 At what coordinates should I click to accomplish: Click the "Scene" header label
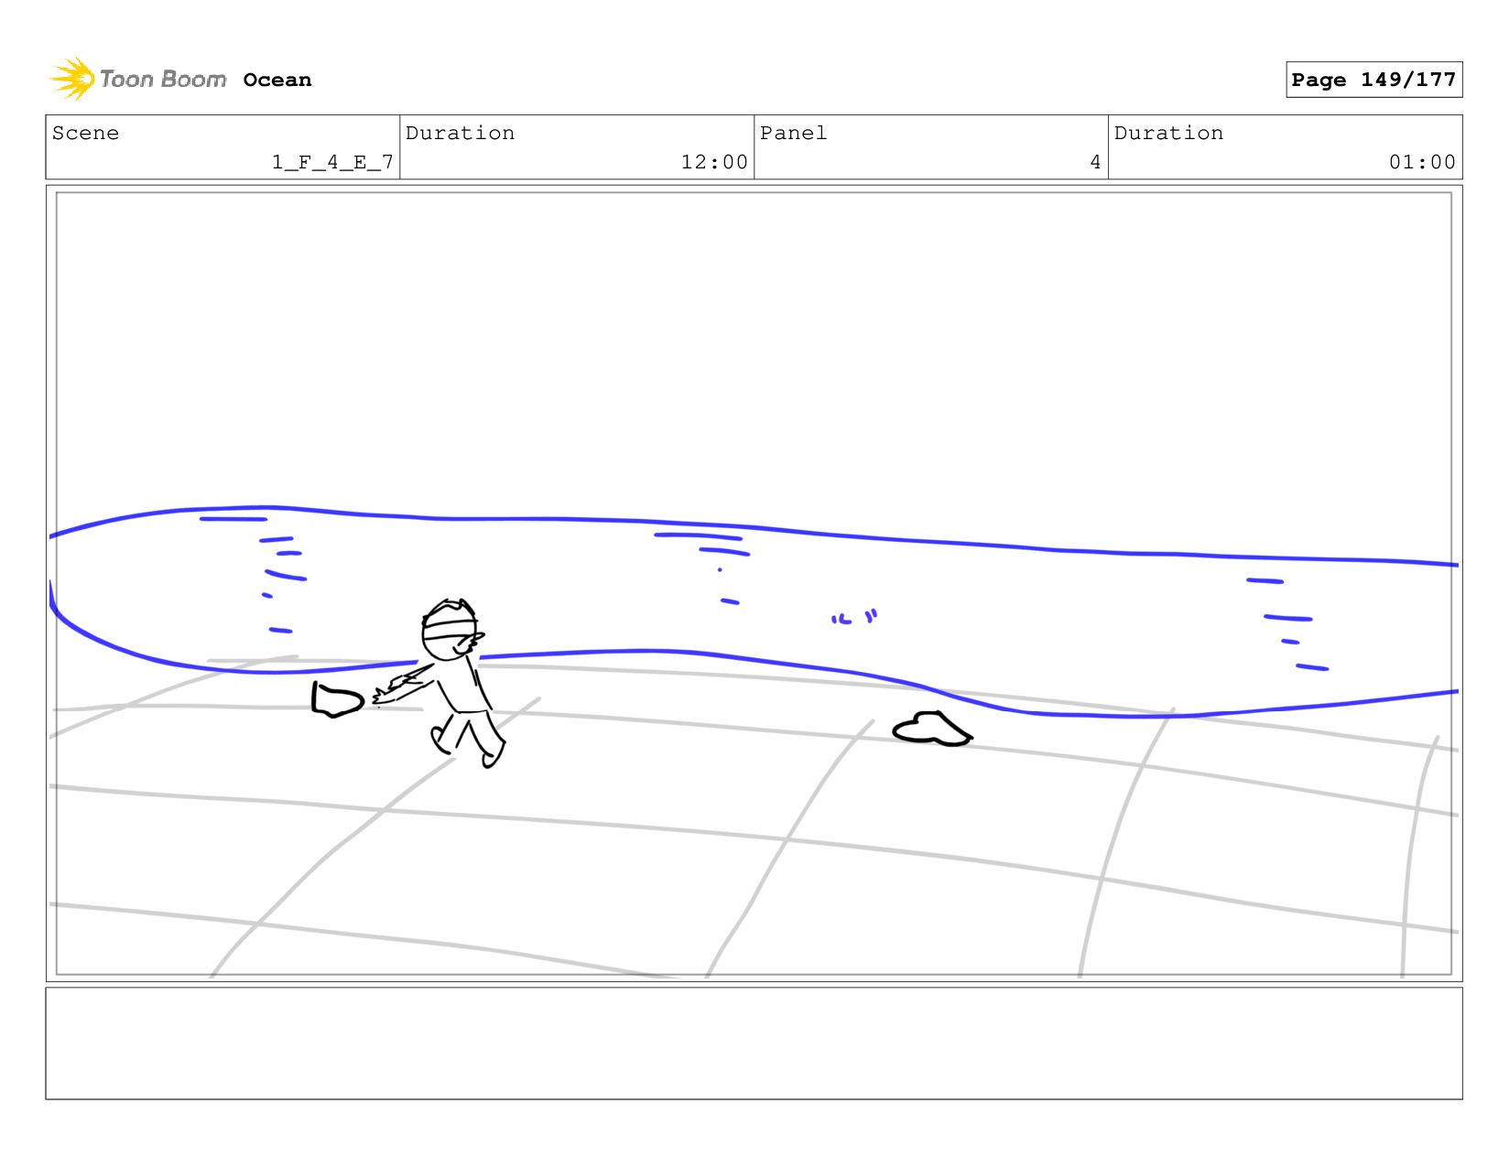coord(85,133)
